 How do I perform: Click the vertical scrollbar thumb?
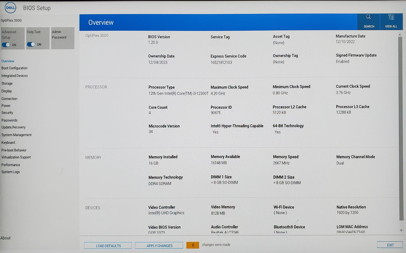pyautogui.click(x=401, y=128)
